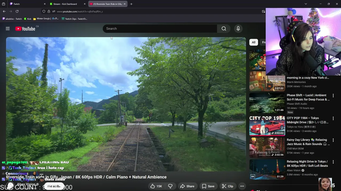This screenshot has width=341, height=191.
Task: Open Warm Memories channel name
Action: point(296,82)
